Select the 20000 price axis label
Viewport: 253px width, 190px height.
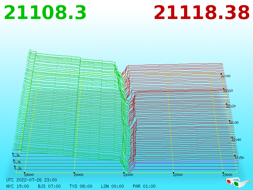(x=78, y=175)
